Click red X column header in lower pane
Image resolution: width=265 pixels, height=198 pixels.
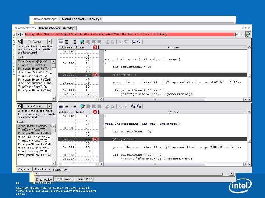pos(95,112)
